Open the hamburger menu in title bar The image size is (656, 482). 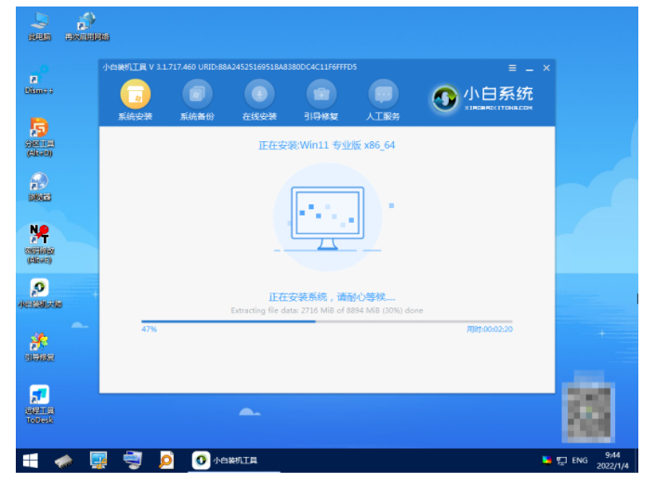512,69
